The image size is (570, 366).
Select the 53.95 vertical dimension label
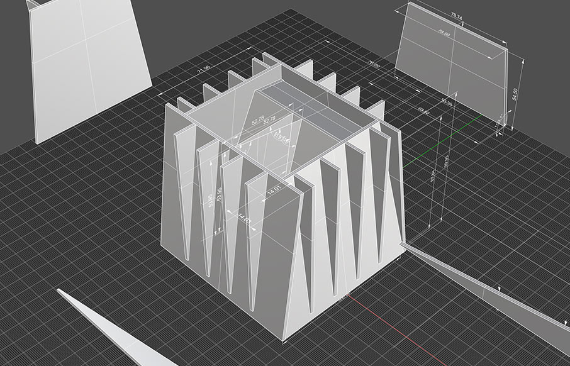coord(219,194)
